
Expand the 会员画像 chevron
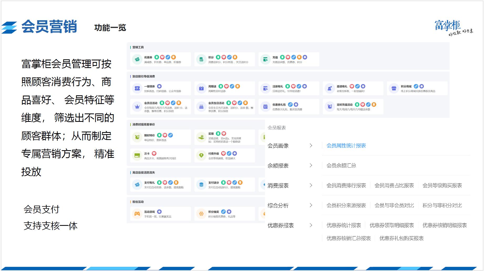(x=311, y=145)
